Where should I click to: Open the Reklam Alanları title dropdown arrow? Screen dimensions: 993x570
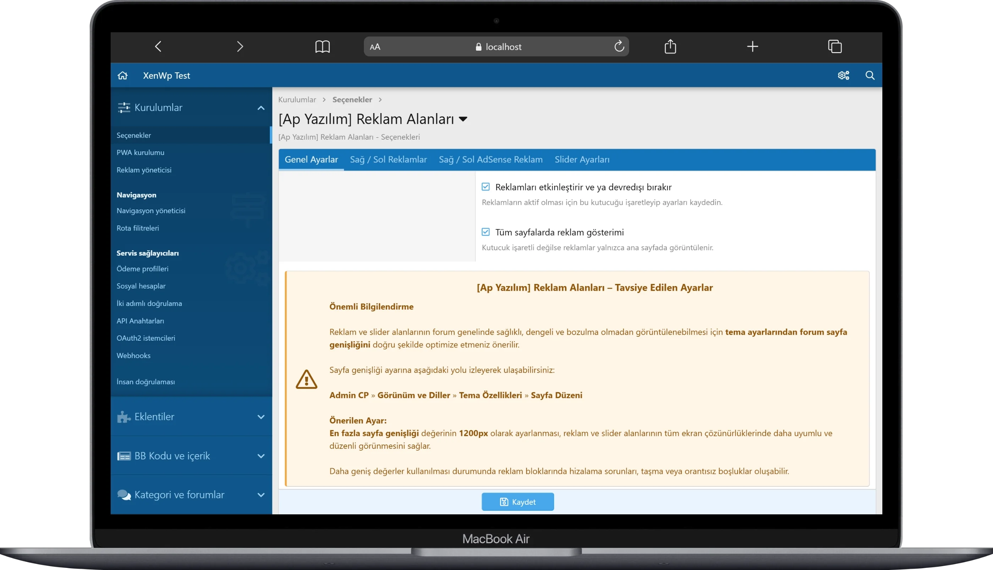(x=463, y=119)
